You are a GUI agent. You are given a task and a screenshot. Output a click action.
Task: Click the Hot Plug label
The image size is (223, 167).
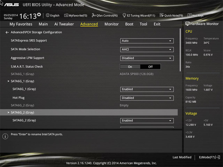coord(18,98)
